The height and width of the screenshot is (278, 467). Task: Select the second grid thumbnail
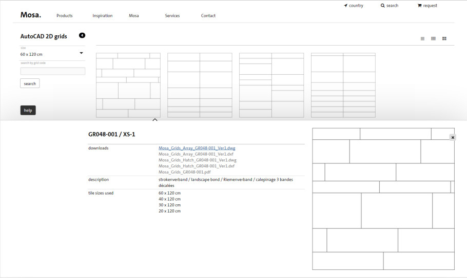tap(200, 85)
